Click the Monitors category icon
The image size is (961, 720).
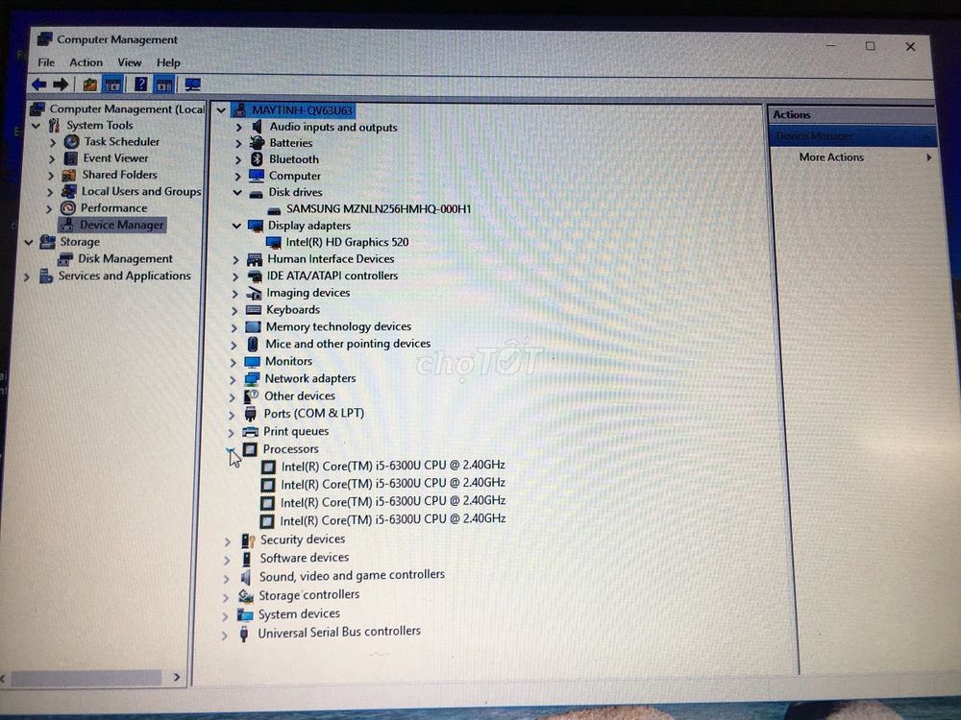tap(252, 362)
